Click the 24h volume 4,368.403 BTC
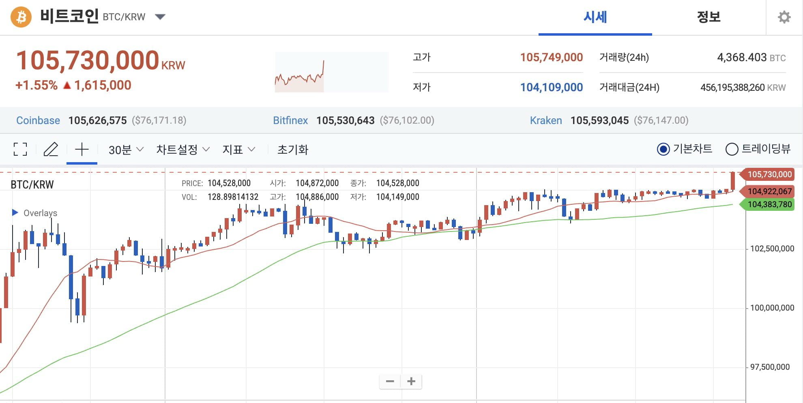Image resolution: width=803 pixels, height=403 pixels. (x=751, y=58)
